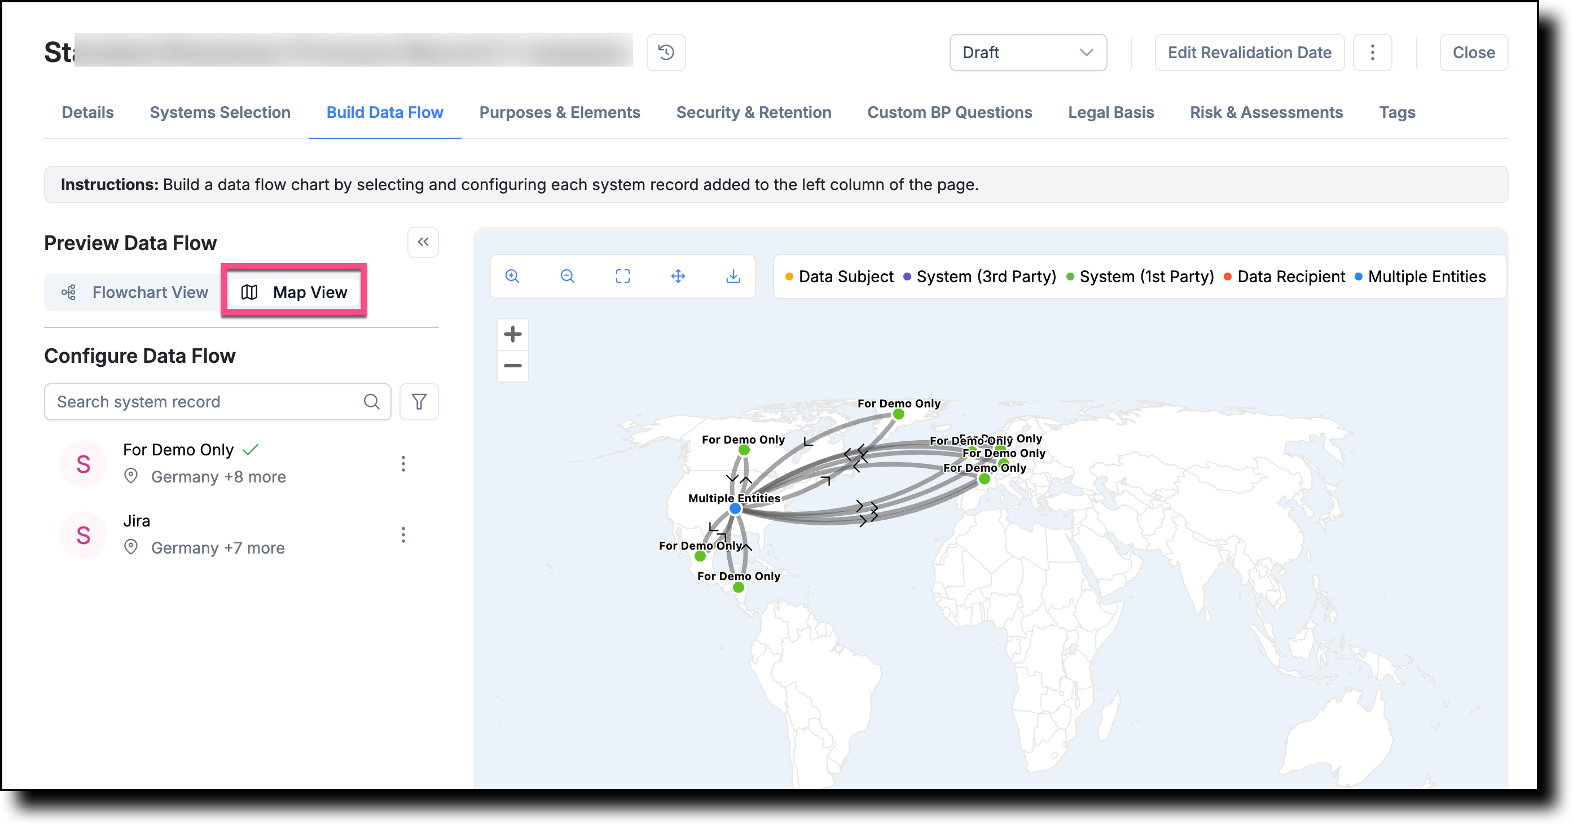The width and height of the screenshot is (1573, 825).
Task: Switch to the Tags tab
Action: tap(1396, 112)
